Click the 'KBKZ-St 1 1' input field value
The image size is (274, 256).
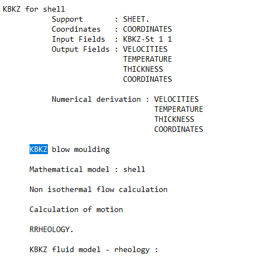(148, 39)
